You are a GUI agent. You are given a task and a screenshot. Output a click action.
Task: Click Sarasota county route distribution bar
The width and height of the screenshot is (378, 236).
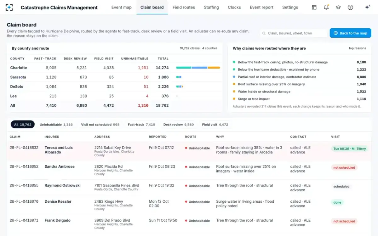click(179, 77)
